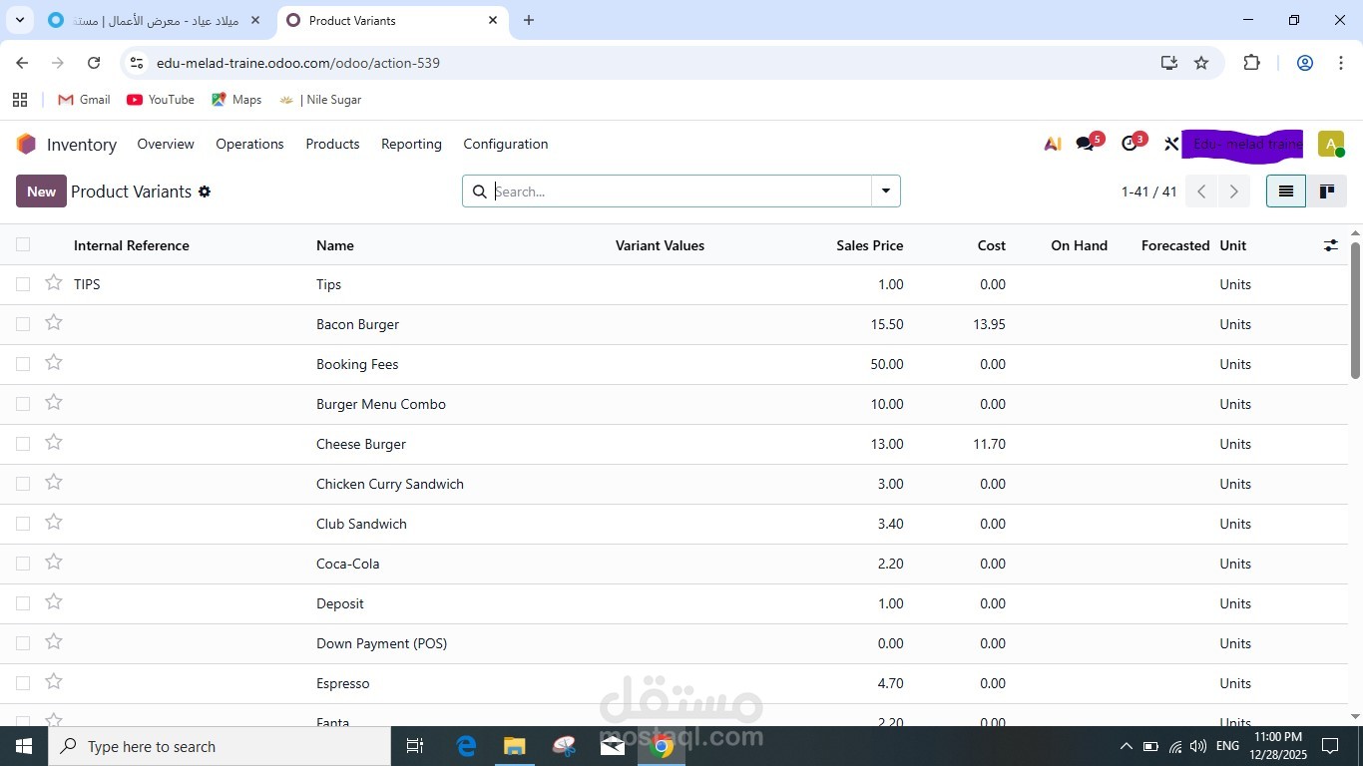Screen dimensions: 1363x766
Task: Open Chrome tab search dropdown
Action: (x=20, y=20)
